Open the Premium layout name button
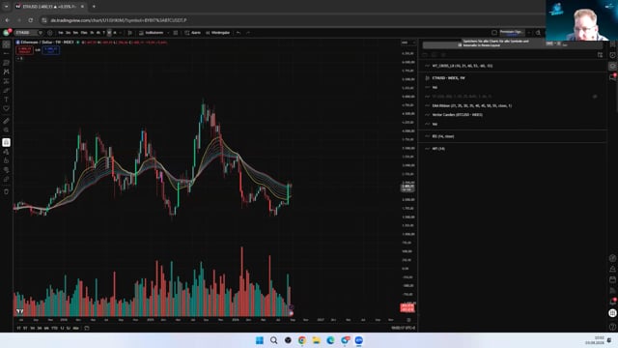Screen dimensions: 618x348 [x=512, y=33]
